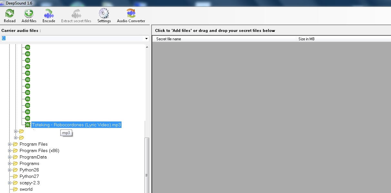The width and height of the screenshot is (391, 193).
Task: Click the Program Files folder icon
Action: 15,144
